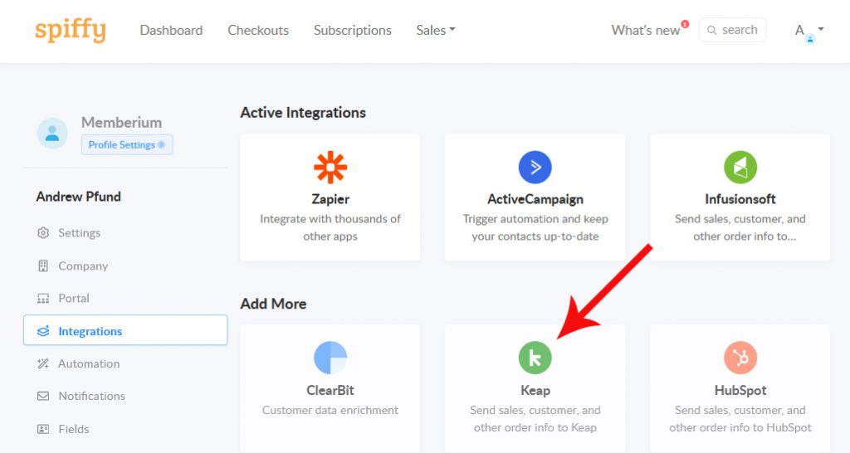Click the ActiveCampaign blue arrow icon
Screen dimensions: 850x453
535,167
